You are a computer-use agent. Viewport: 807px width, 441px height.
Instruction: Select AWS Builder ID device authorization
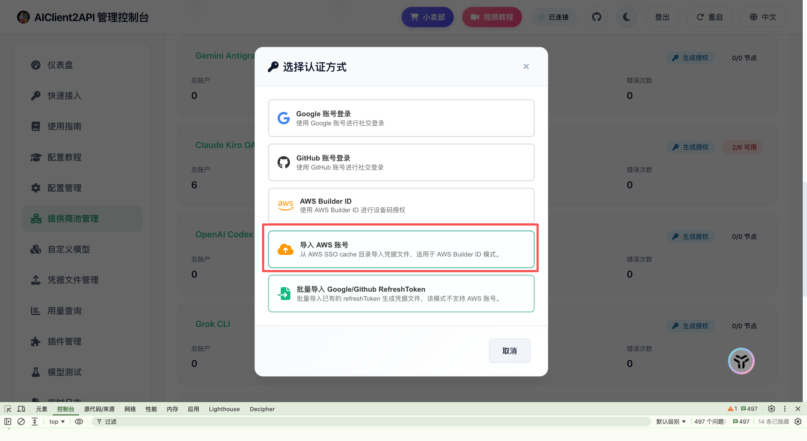(x=401, y=205)
